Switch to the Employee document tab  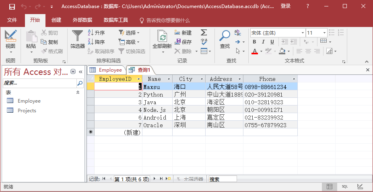[106, 70]
